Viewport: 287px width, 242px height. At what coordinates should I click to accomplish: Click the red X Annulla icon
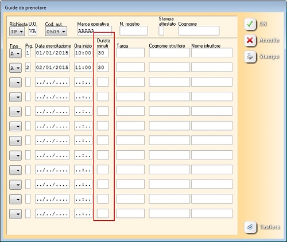coord(250,41)
